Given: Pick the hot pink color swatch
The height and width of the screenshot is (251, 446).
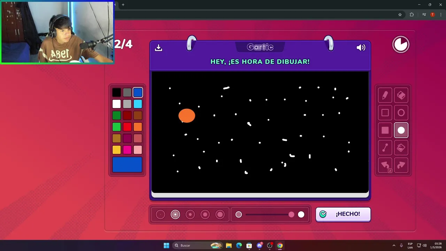Looking at the screenshot, I should tap(127, 150).
